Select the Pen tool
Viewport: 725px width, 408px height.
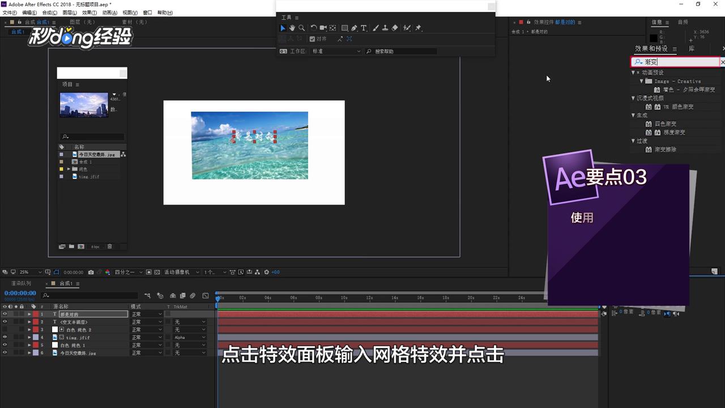coord(354,28)
